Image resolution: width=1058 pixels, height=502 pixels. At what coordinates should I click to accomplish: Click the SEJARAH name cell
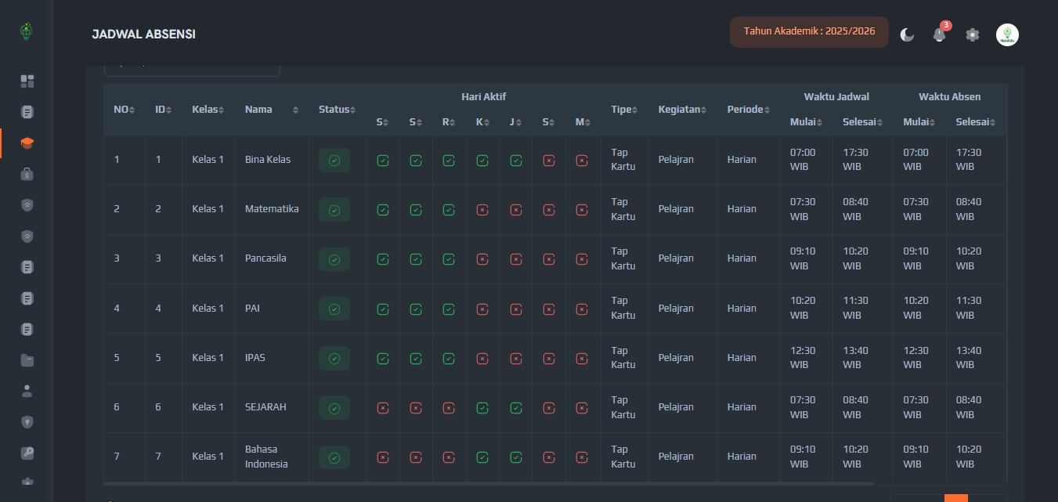(x=272, y=407)
